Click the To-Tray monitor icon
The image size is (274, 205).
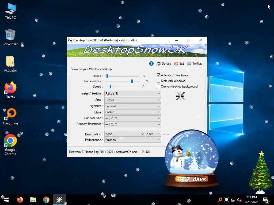click(189, 64)
